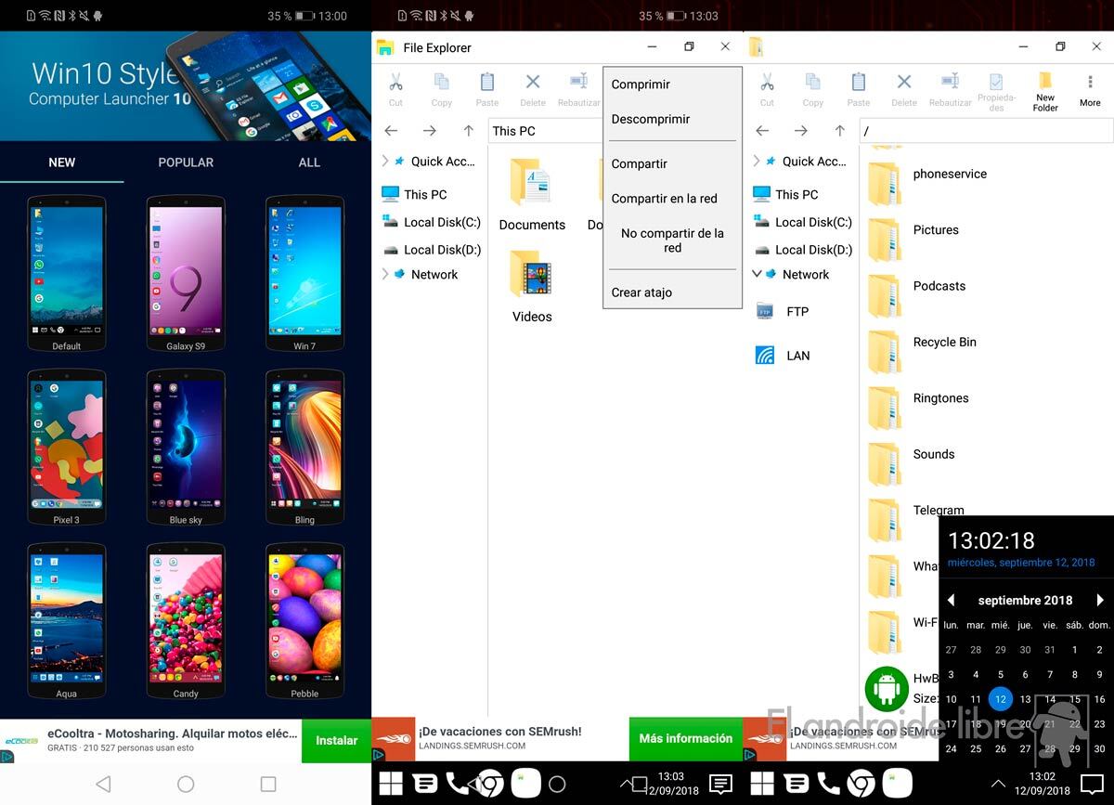This screenshot has width=1114, height=805.
Task: Open the LAN network location
Action: pyautogui.click(x=782, y=356)
